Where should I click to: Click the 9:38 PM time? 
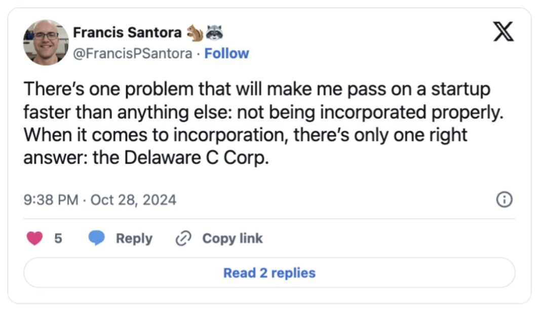coord(51,200)
